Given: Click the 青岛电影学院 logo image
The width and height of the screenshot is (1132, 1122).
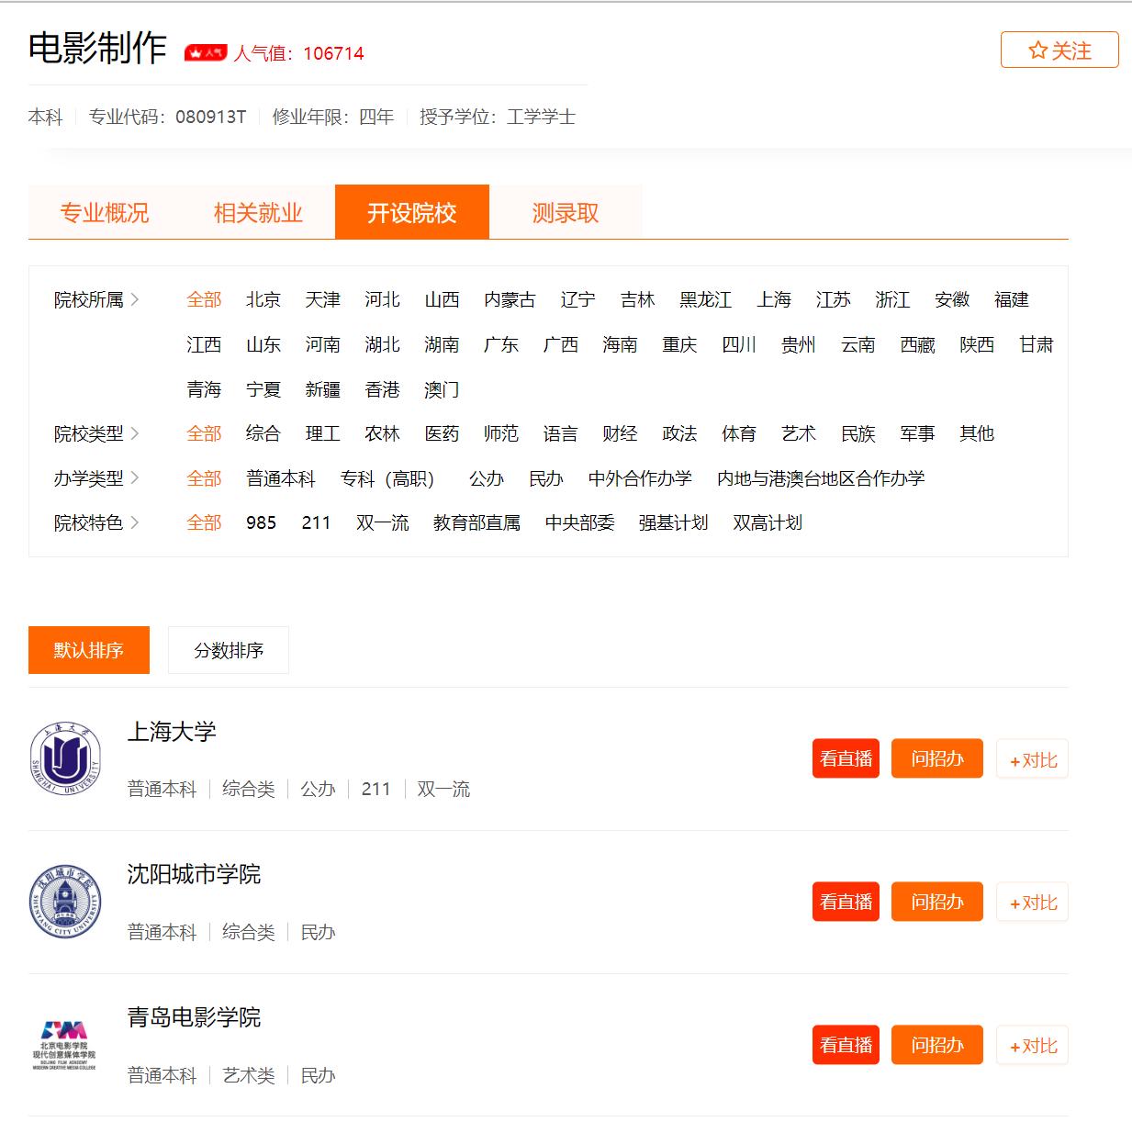Looking at the screenshot, I should (63, 1043).
